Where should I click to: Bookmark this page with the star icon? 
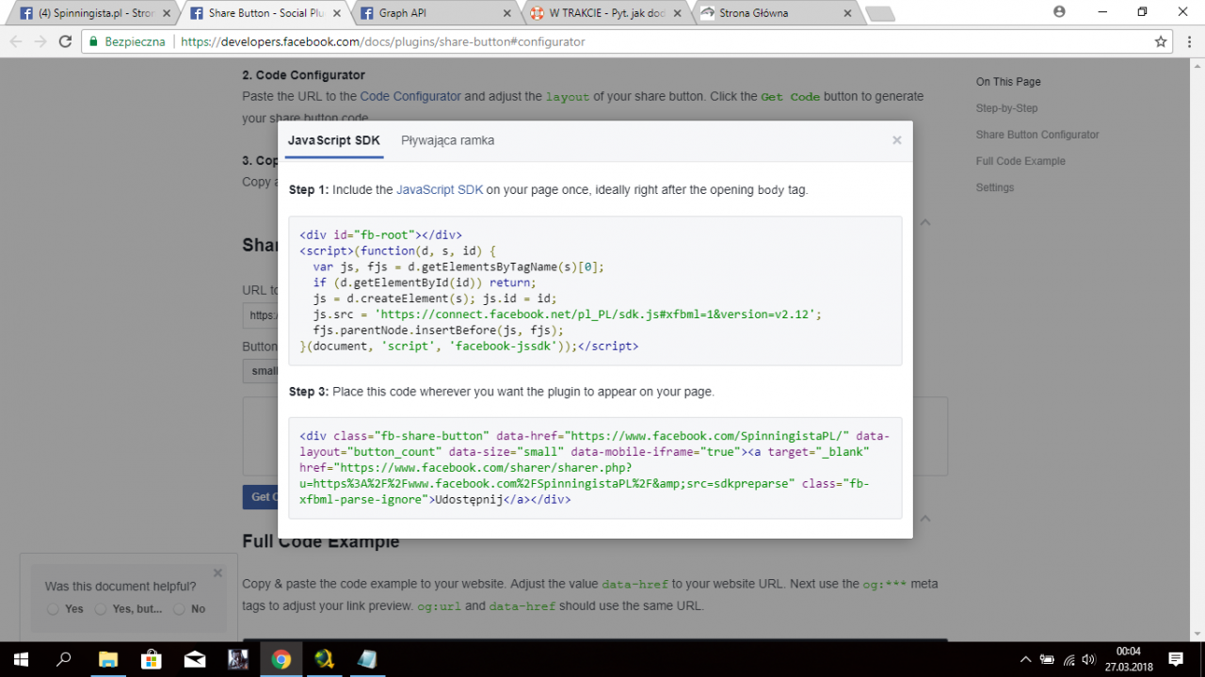tap(1161, 41)
